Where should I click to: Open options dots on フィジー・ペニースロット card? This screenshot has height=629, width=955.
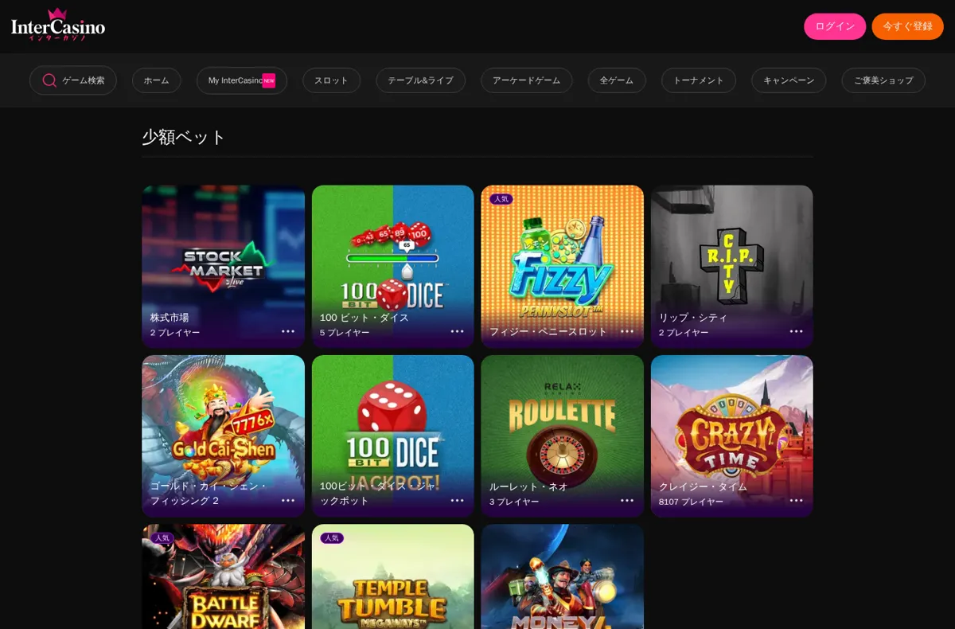click(627, 331)
